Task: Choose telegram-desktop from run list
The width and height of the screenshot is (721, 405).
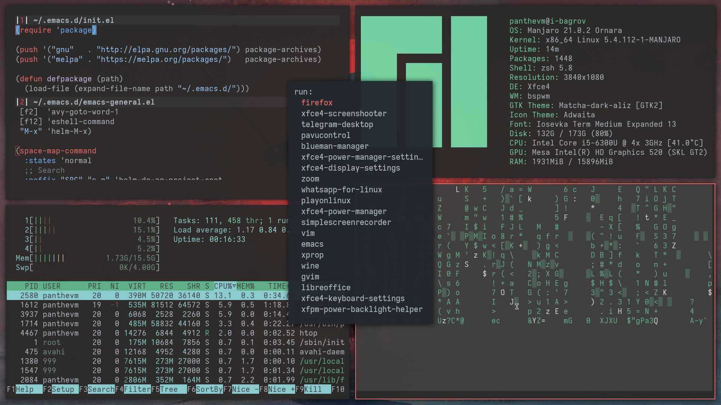Action: click(337, 124)
